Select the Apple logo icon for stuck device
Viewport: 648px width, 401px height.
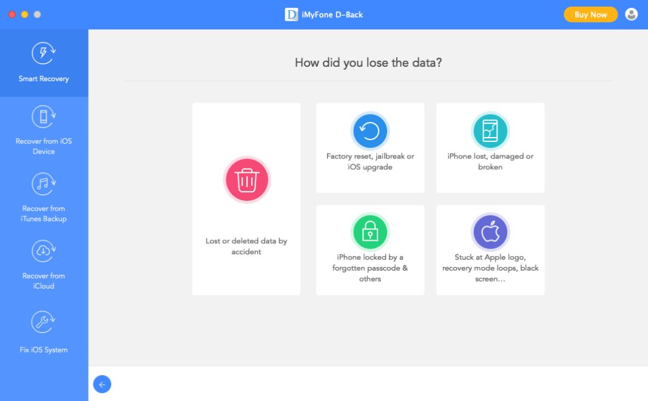coord(490,231)
